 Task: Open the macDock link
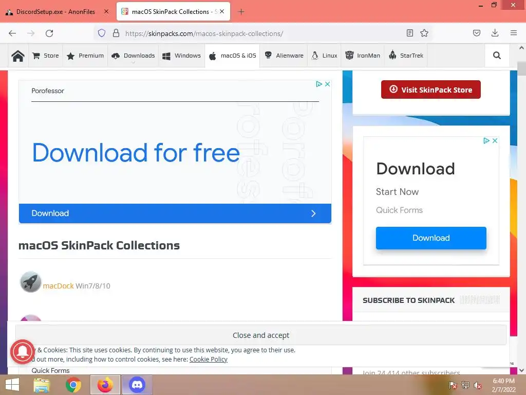59,286
